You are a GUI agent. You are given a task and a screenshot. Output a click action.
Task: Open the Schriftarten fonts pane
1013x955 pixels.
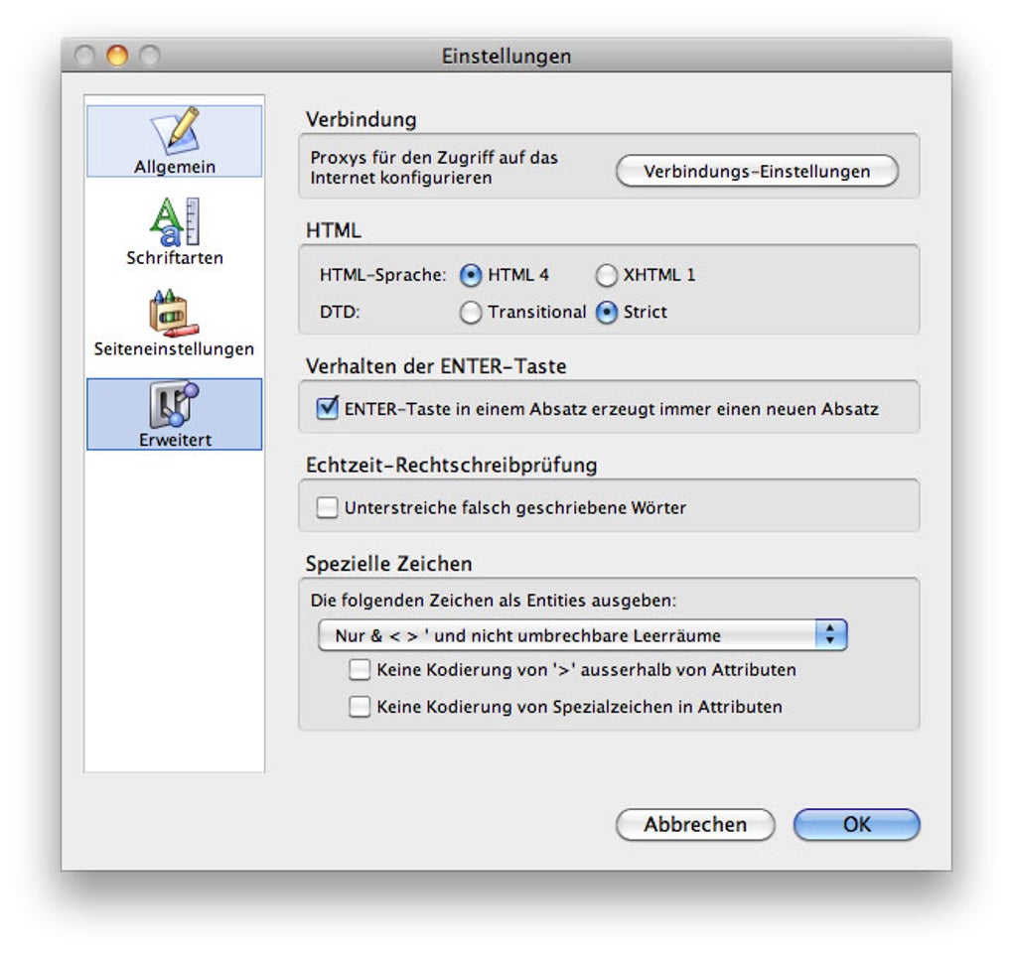pos(175,232)
